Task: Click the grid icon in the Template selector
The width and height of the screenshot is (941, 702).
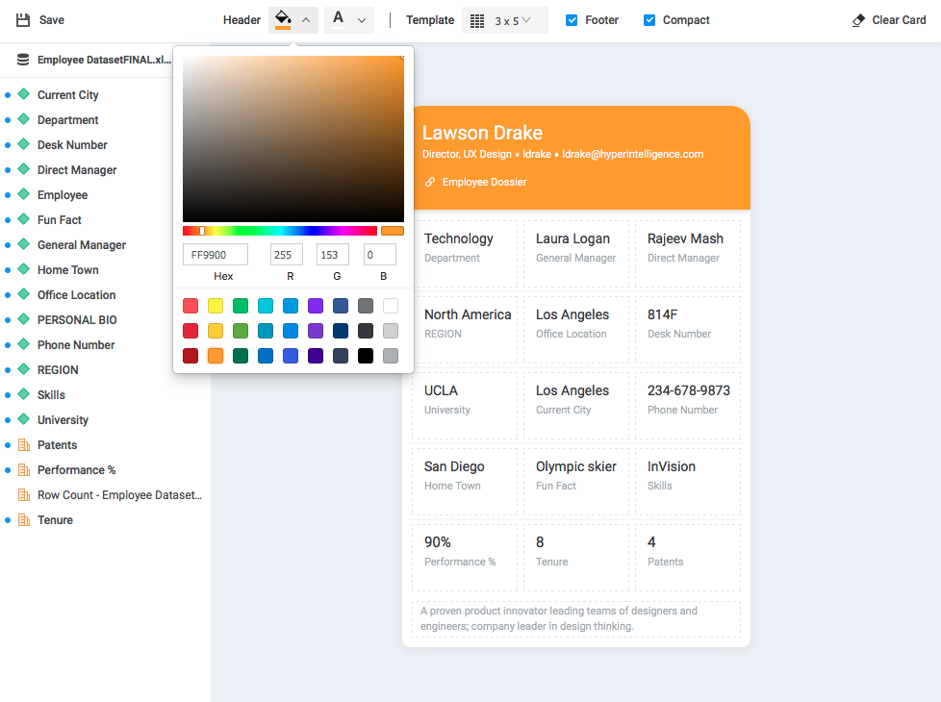Action: tap(476, 19)
